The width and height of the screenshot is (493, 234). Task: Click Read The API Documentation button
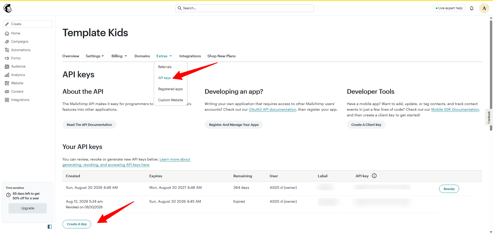coord(89,125)
